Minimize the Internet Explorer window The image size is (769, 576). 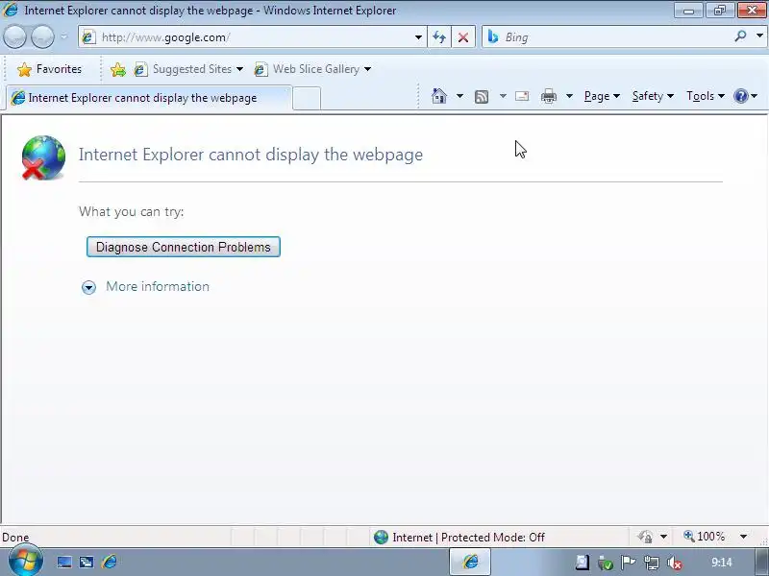[688, 11]
